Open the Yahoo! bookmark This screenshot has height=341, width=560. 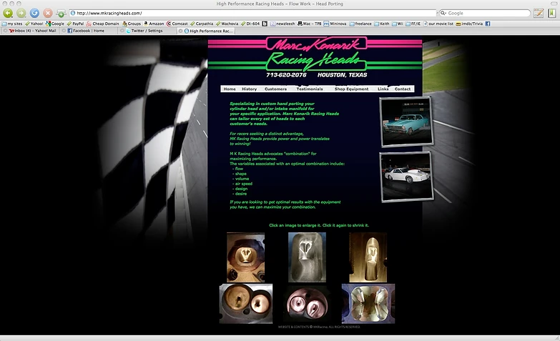34,24
